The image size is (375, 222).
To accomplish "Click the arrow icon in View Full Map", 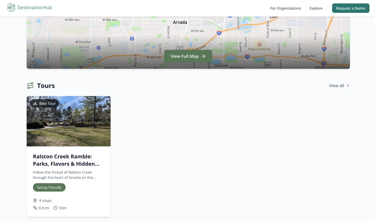I will click(203, 56).
